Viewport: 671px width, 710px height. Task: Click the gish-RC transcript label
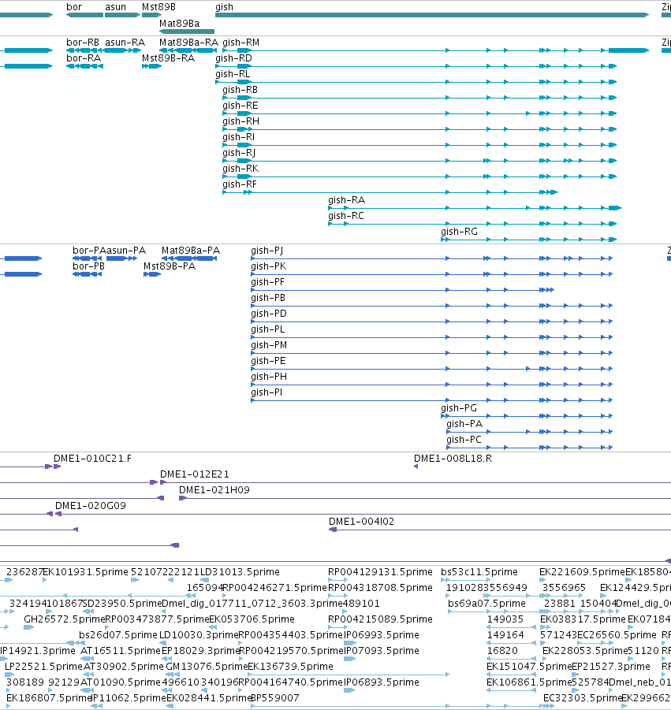coord(346,216)
